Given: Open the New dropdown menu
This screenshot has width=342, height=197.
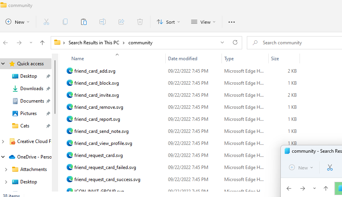Looking at the screenshot, I should point(18,22).
